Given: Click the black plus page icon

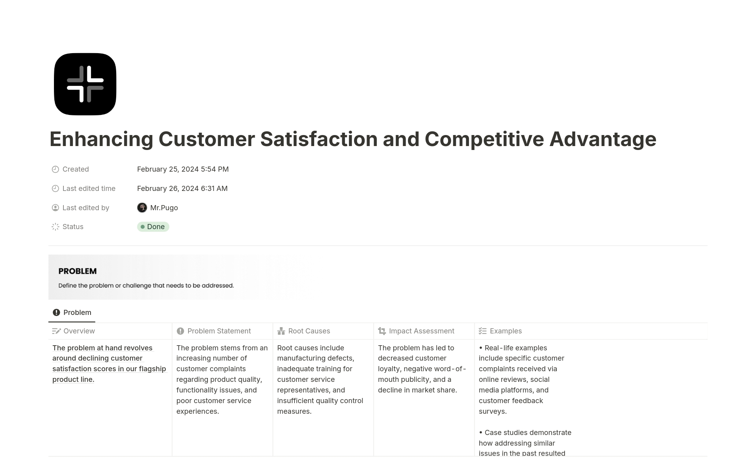Looking at the screenshot, I should [85, 84].
